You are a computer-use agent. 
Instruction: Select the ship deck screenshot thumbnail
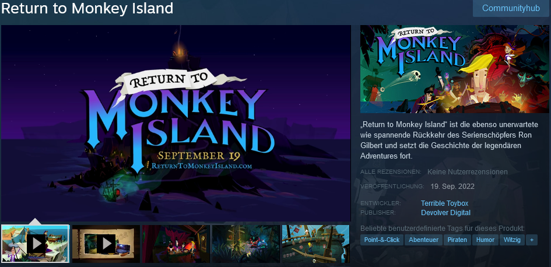click(315, 244)
